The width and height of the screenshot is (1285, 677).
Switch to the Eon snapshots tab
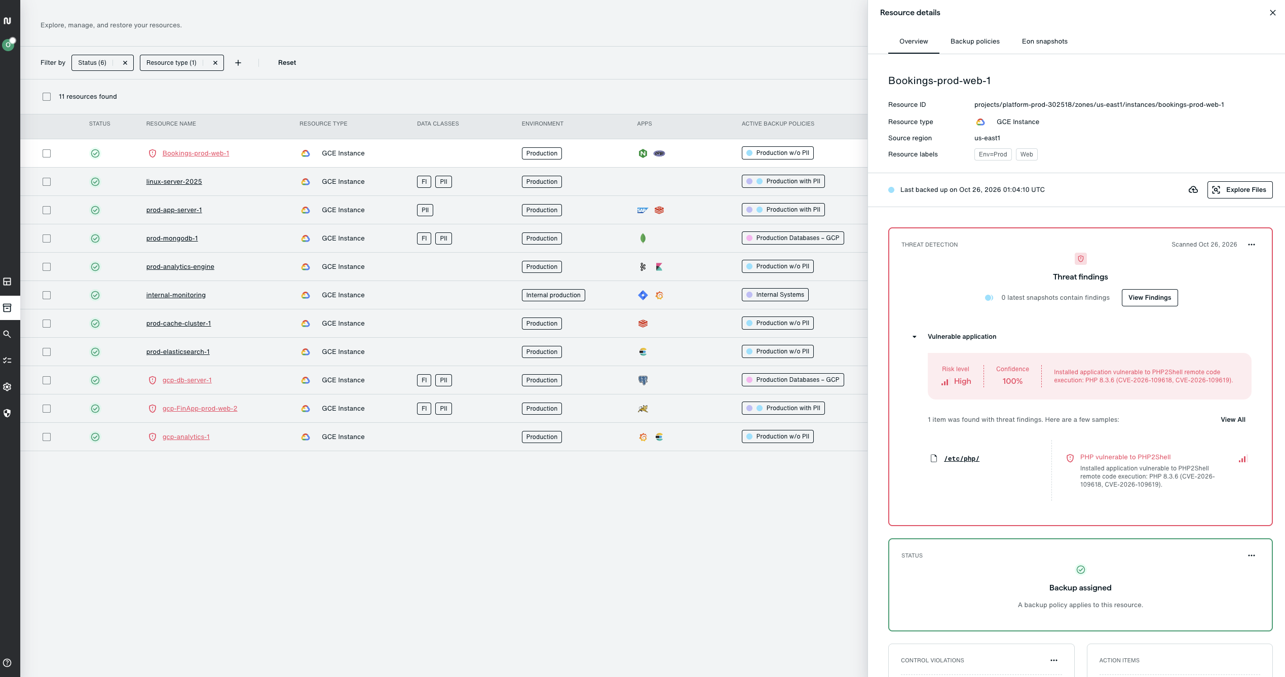pos(1045,42)
